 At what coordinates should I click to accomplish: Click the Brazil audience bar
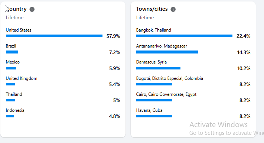(12, 52)
